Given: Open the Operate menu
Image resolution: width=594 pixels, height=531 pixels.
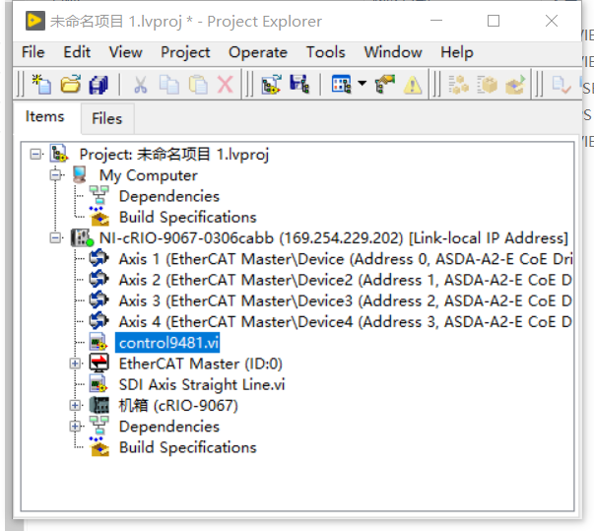Looking at the screenshot, I should [258, 52].
